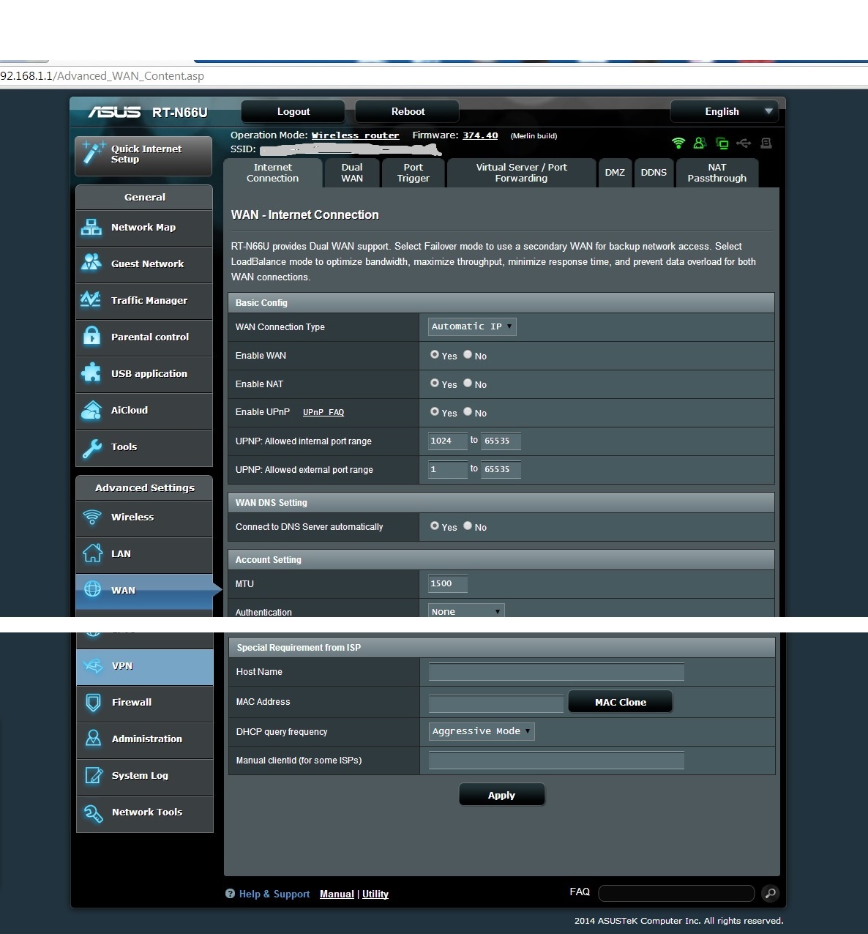Open firmware version 374.40 link

coord(480,135)
